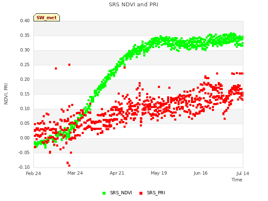Image resolution: width=268 pixels, height=201 pixels.
Task: Click the chart title SRS NDVI and PRI
Action: (x=134, y=5)
